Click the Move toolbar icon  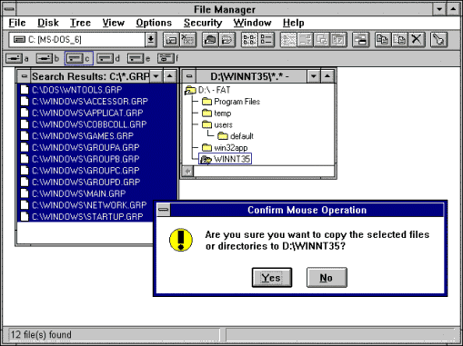pyautogui.click(x=399, y=40)
